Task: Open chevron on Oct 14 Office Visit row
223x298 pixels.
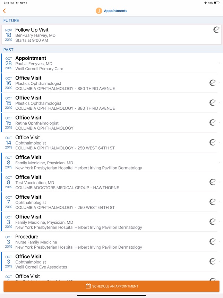Action: pos(219,142)
